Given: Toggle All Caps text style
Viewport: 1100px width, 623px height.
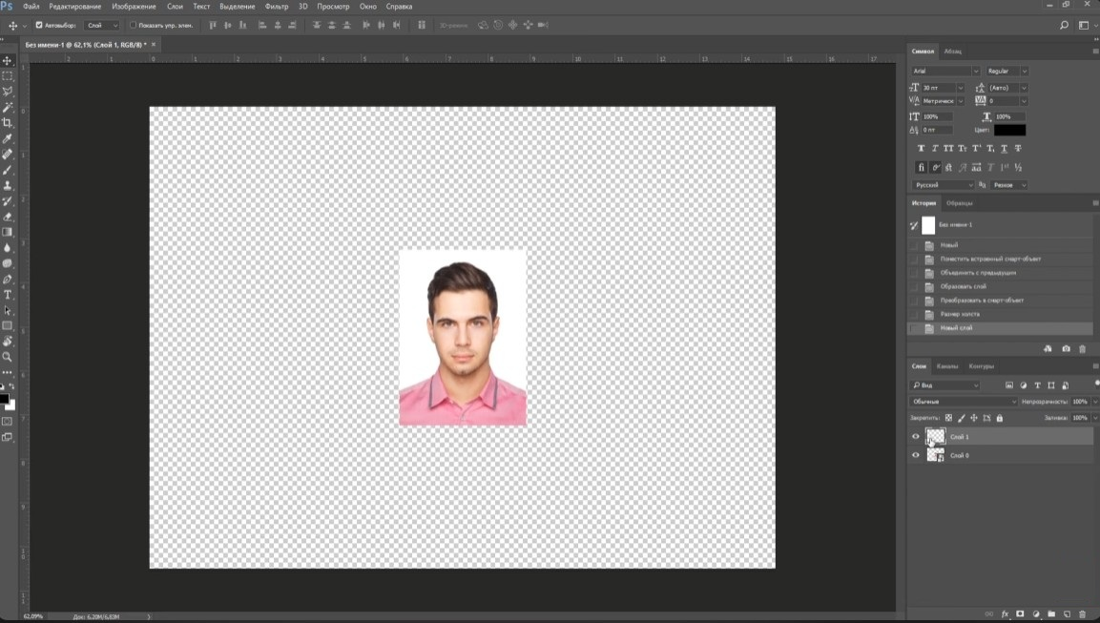Looking at the screenshot, I should coord(948,148).
